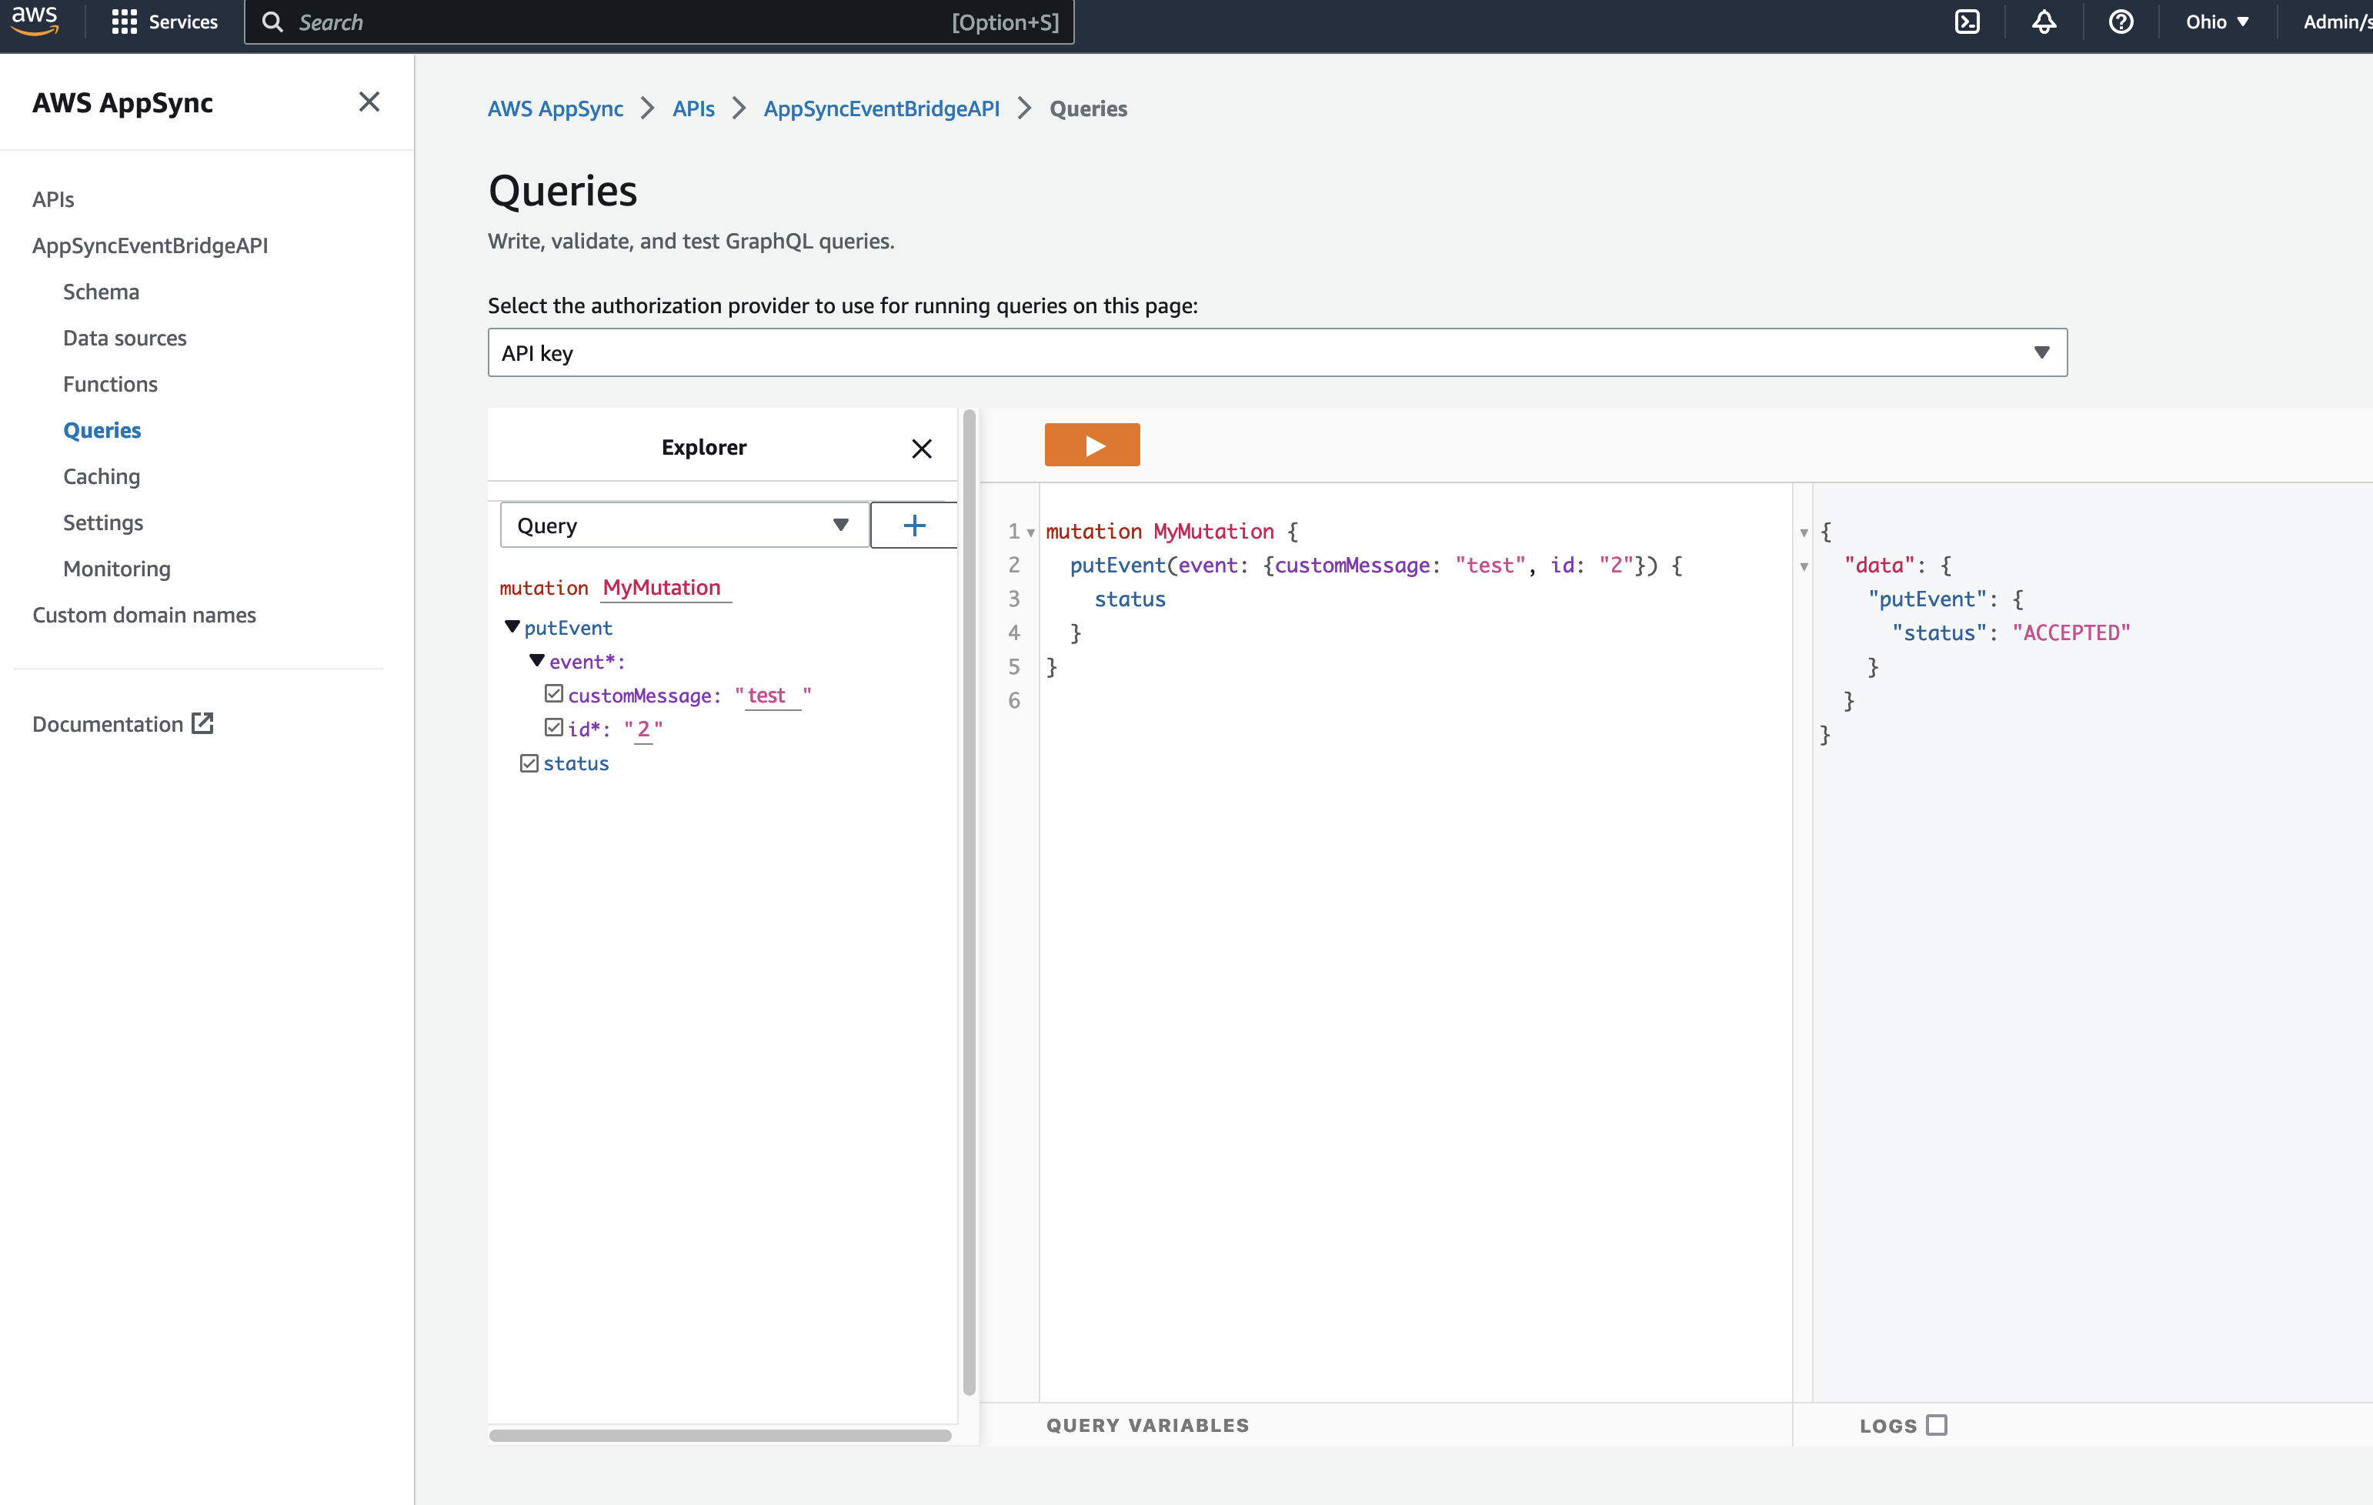Open the help question mark icon

(2121, 22)
